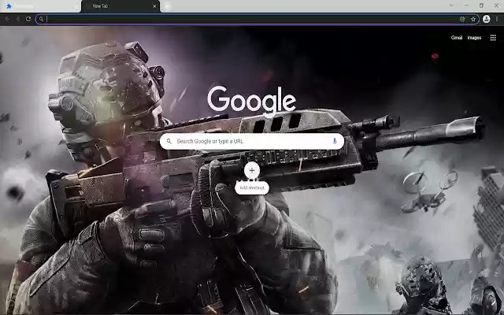Click the Add shortcut label
Viewport: 504px width, 315px height.
(x=252, y=187)
